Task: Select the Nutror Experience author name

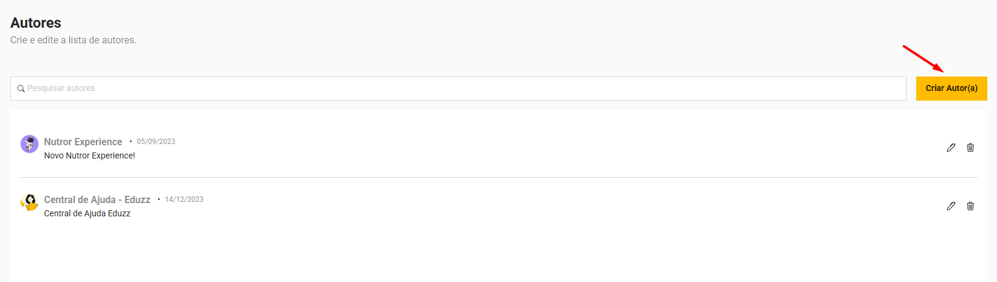Action: (83, 142)
